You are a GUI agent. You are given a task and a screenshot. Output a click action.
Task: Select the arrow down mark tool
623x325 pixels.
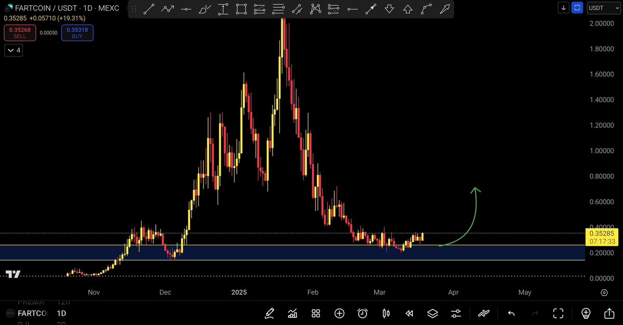pos(389,9)
